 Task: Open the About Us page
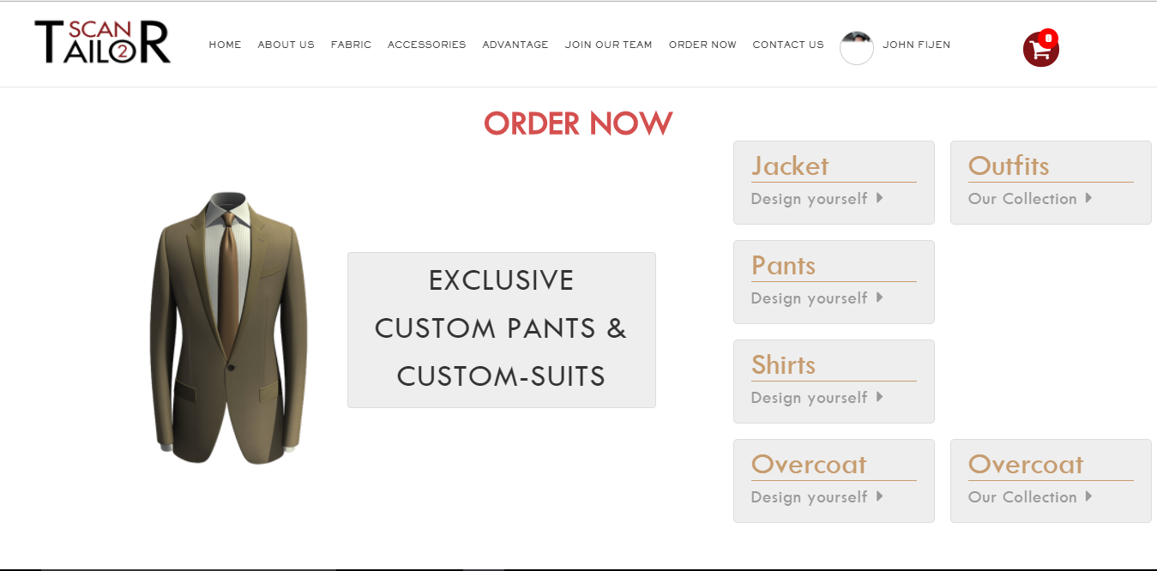tap(286, 45)
